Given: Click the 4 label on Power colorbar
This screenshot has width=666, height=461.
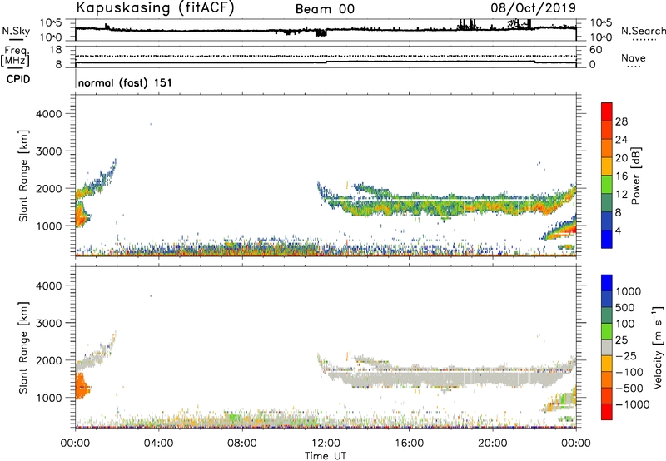Looking at the screenshot, I should point(618,230).
